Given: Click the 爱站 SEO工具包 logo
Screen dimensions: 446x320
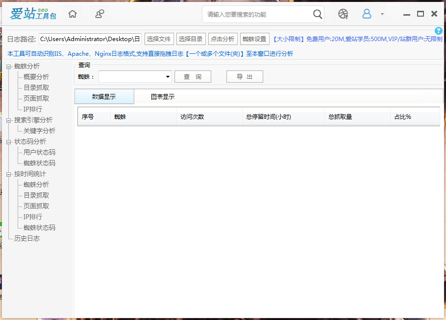Looking at the screenshot, I should coord(33,14).
